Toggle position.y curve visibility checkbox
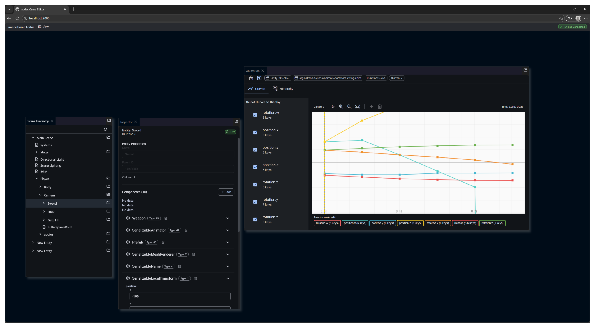The width and height of the screenshot is (595, 328). pos(255,150)
